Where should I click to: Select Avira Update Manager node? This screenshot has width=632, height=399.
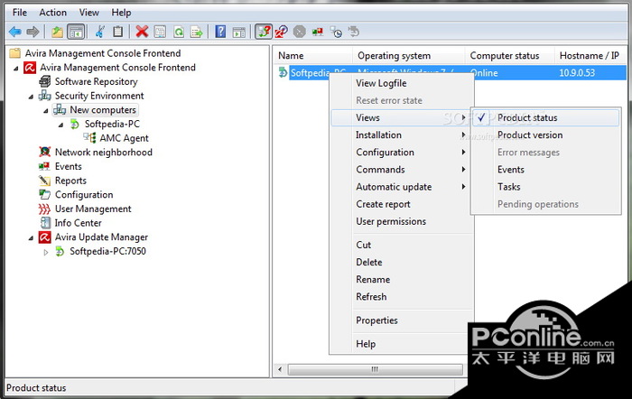click(x=101, y=237)
